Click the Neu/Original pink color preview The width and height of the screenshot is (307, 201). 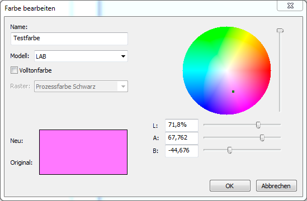83,152
